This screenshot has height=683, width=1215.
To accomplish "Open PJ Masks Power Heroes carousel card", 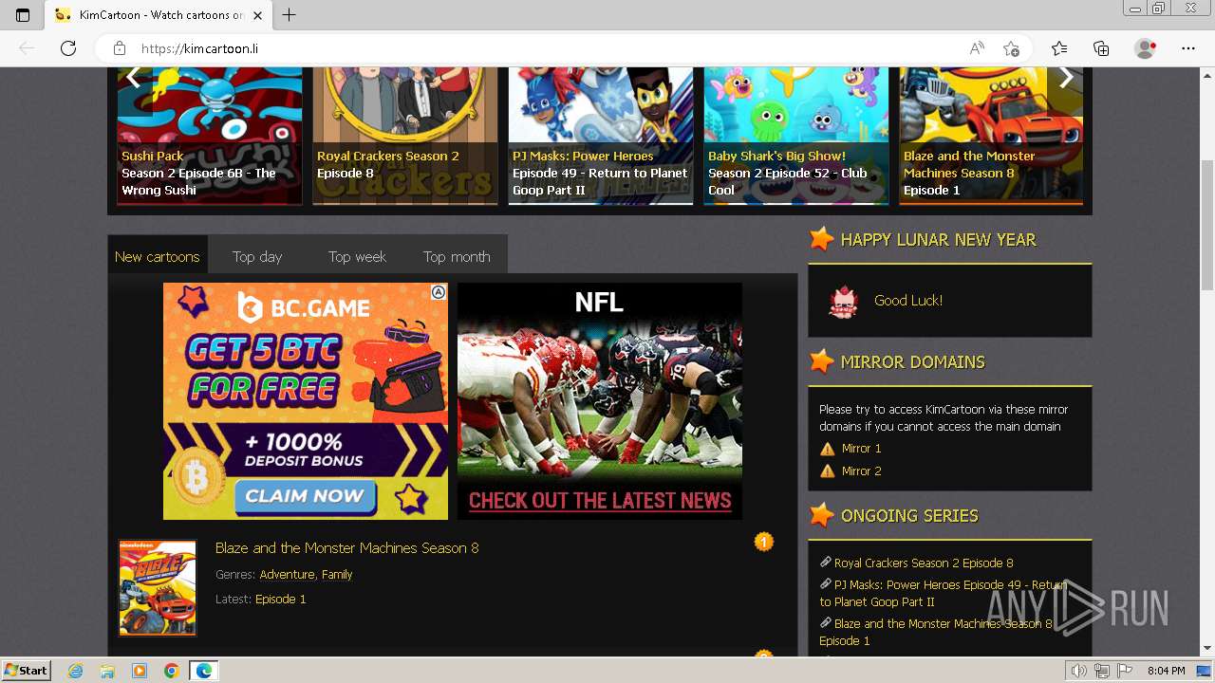I will tap(601, 135).
